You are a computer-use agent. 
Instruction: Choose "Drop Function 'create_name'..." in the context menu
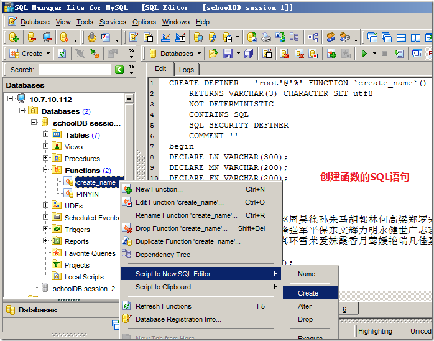[x=201, y=228]
